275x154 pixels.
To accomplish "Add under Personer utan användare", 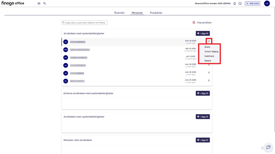I will coord(203,140).
